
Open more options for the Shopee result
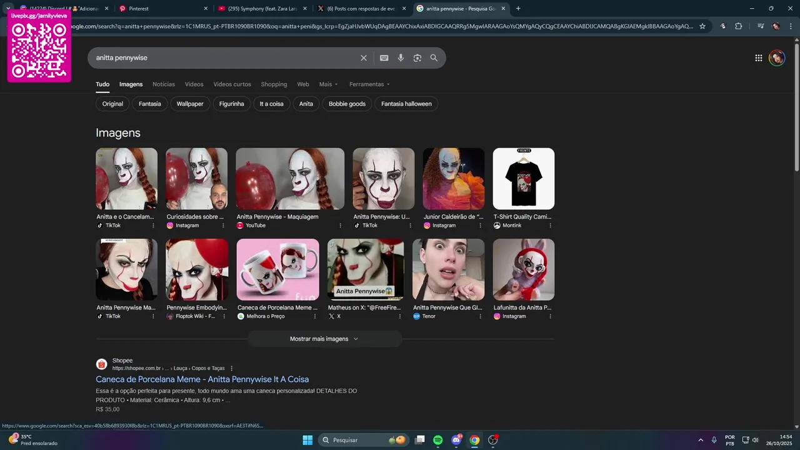tap(232, 368)
